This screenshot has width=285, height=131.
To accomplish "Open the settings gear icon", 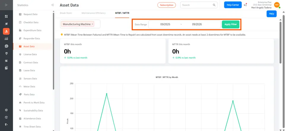I will pyautogui.click(x=6, y=110).
